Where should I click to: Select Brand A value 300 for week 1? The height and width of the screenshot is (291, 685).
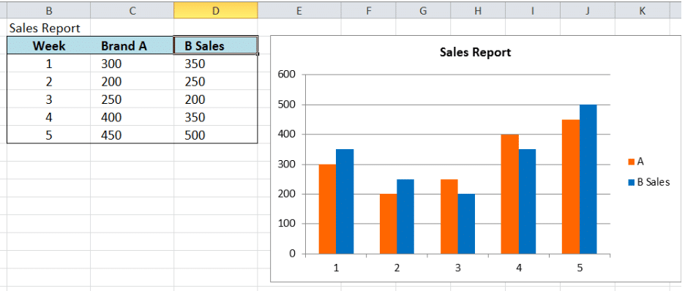coord(132,64)
